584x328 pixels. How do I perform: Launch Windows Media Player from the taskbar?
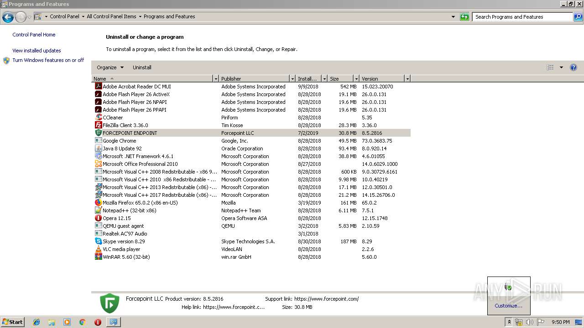tap(67, 322)
